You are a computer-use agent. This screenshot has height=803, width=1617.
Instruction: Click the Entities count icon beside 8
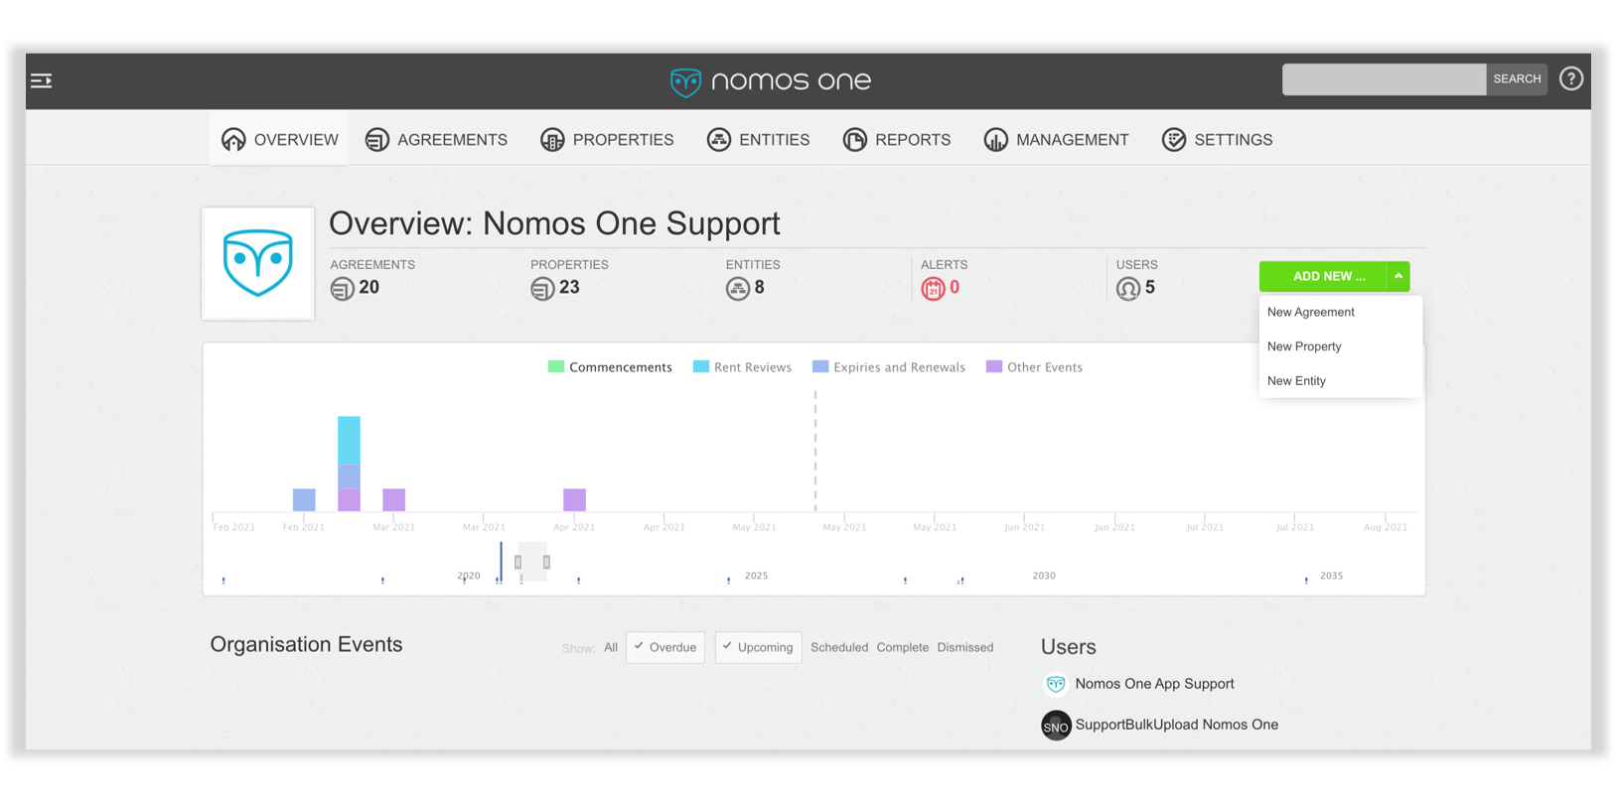[737, 289]
